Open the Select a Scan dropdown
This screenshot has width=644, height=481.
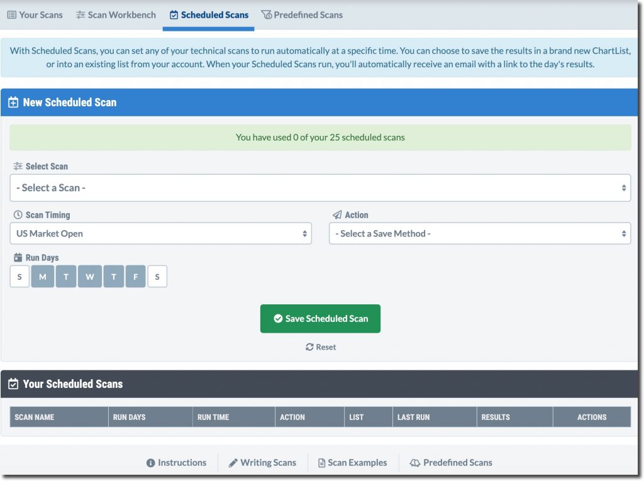320,188
